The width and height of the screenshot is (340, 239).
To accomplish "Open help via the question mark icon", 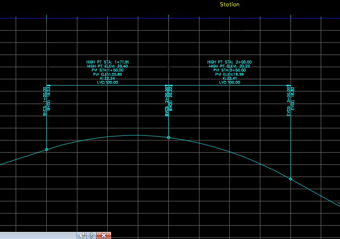I will tap(92, 235).
